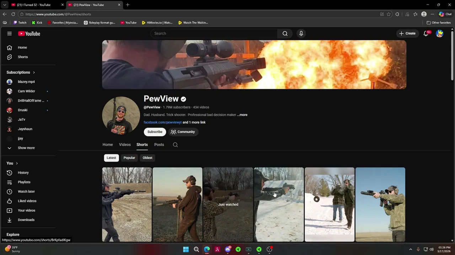Image resolution: width=455 pixels, height=255 pixels.
Task: Click the YouTube search input field
Action: tap(214, 33)
